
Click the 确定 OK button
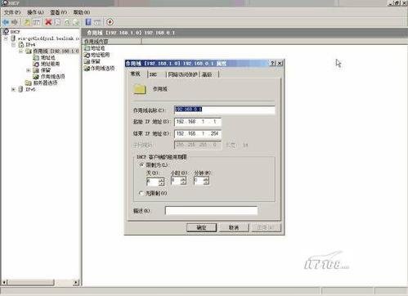click(201, 227)
